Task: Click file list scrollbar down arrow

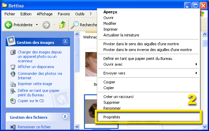Action: [x=205, y=127]
